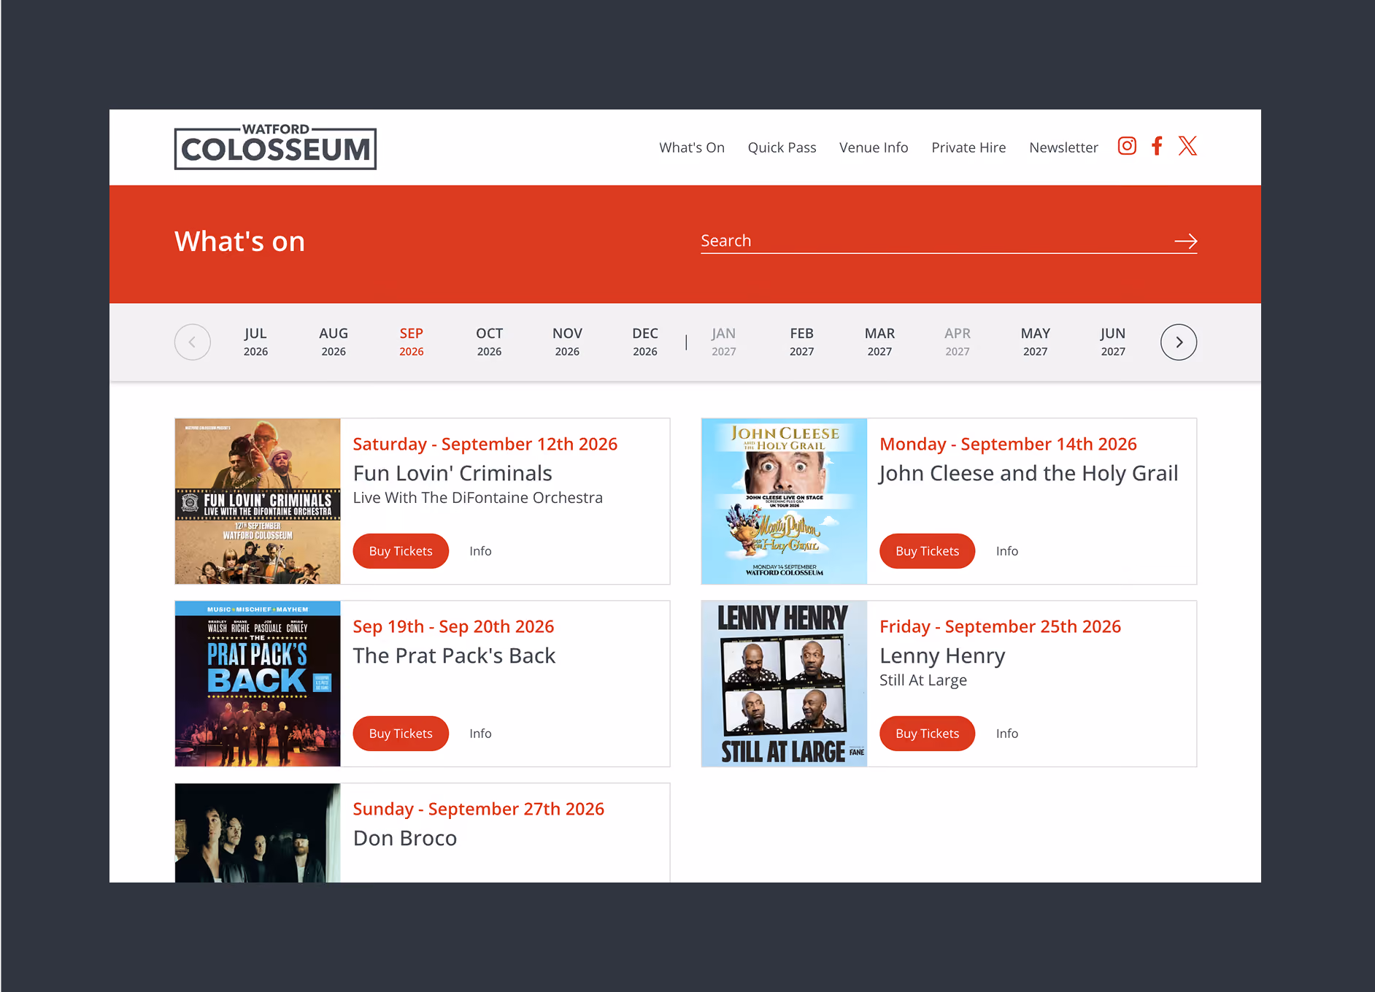Select APR 2027 month tab
Image resolution: width=1375 pixels, height=992 pixels.
958,342
